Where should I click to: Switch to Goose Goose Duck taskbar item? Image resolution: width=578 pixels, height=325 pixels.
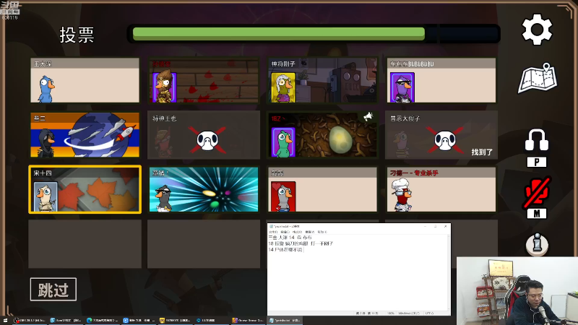248,321
